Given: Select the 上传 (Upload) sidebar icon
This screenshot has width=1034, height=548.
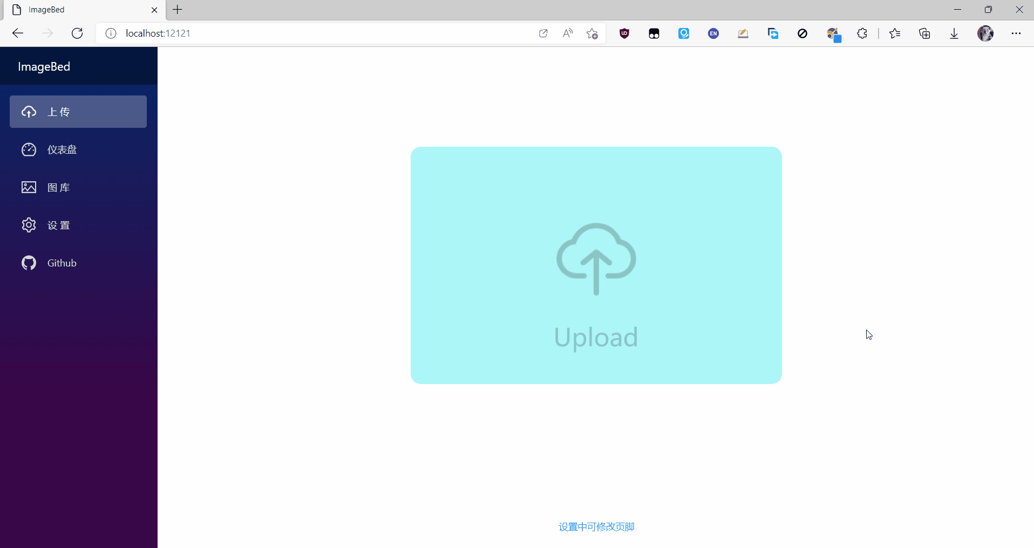Looking at the screenshot, I should coord(29,112).
